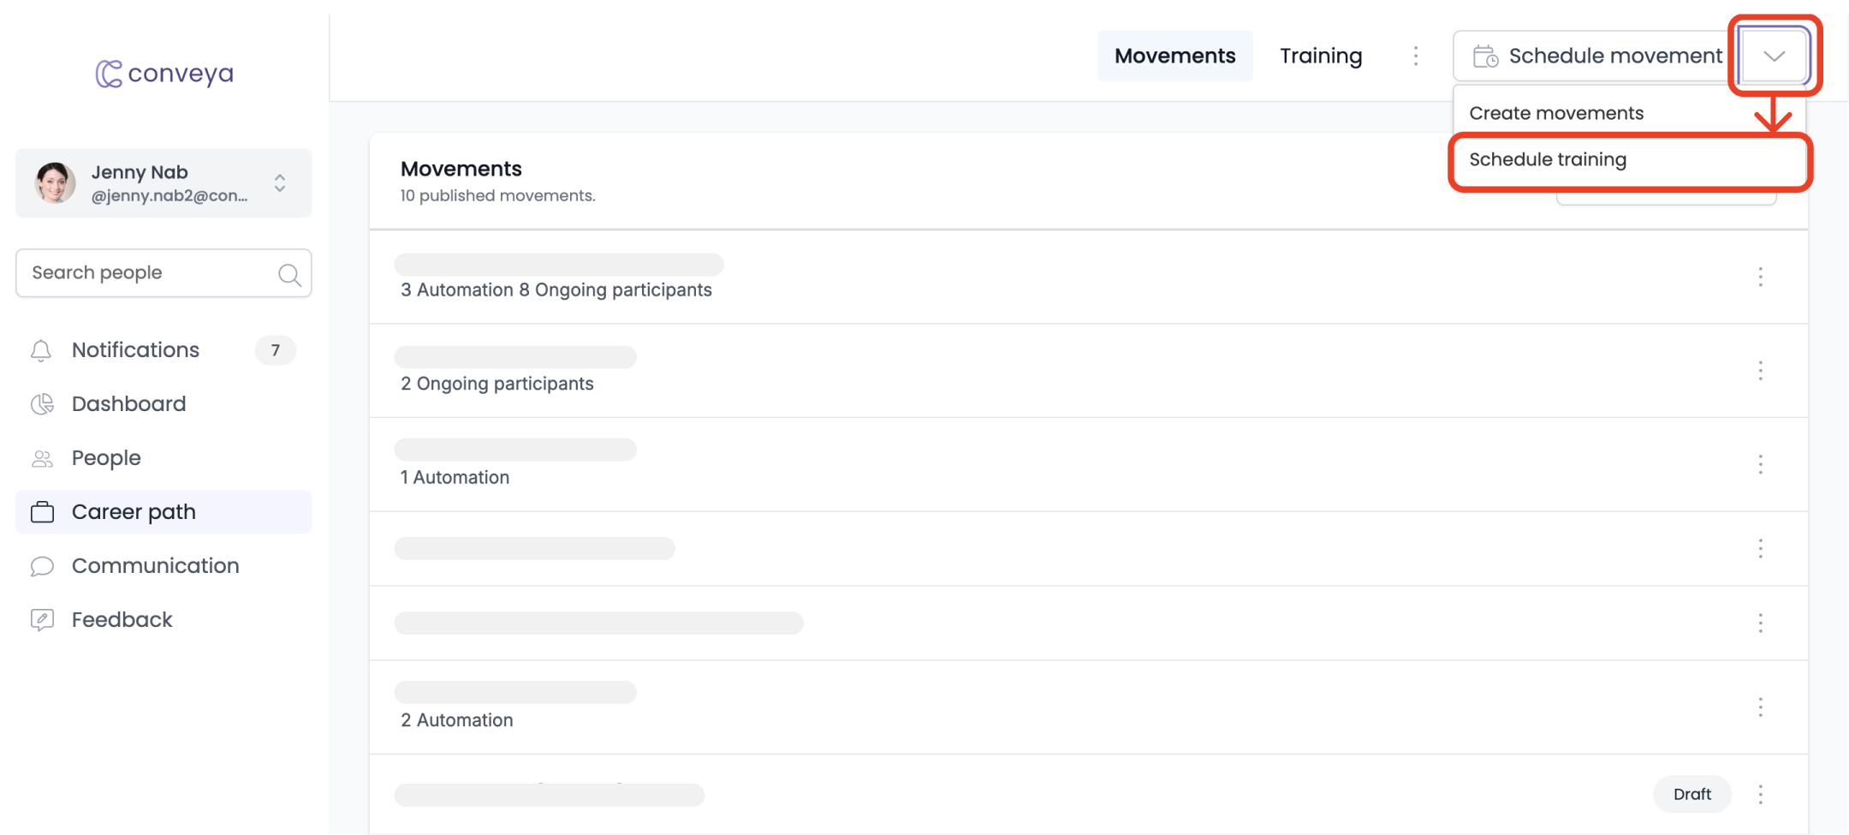This screenshot has height=835, width=1849.
Task: Select the 2 Automation text
Action: pos(457,720)
